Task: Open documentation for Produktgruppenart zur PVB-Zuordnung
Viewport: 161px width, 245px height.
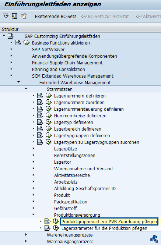Action: [48, 221]
